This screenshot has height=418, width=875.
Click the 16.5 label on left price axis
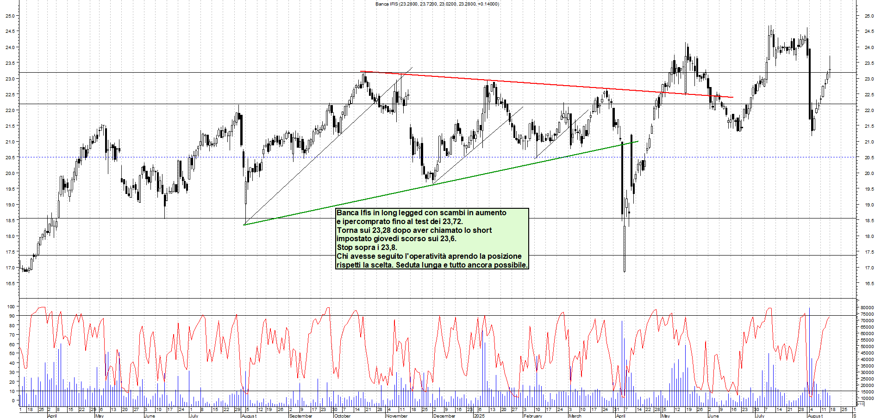pyautogui.click(x=10, y=283)
